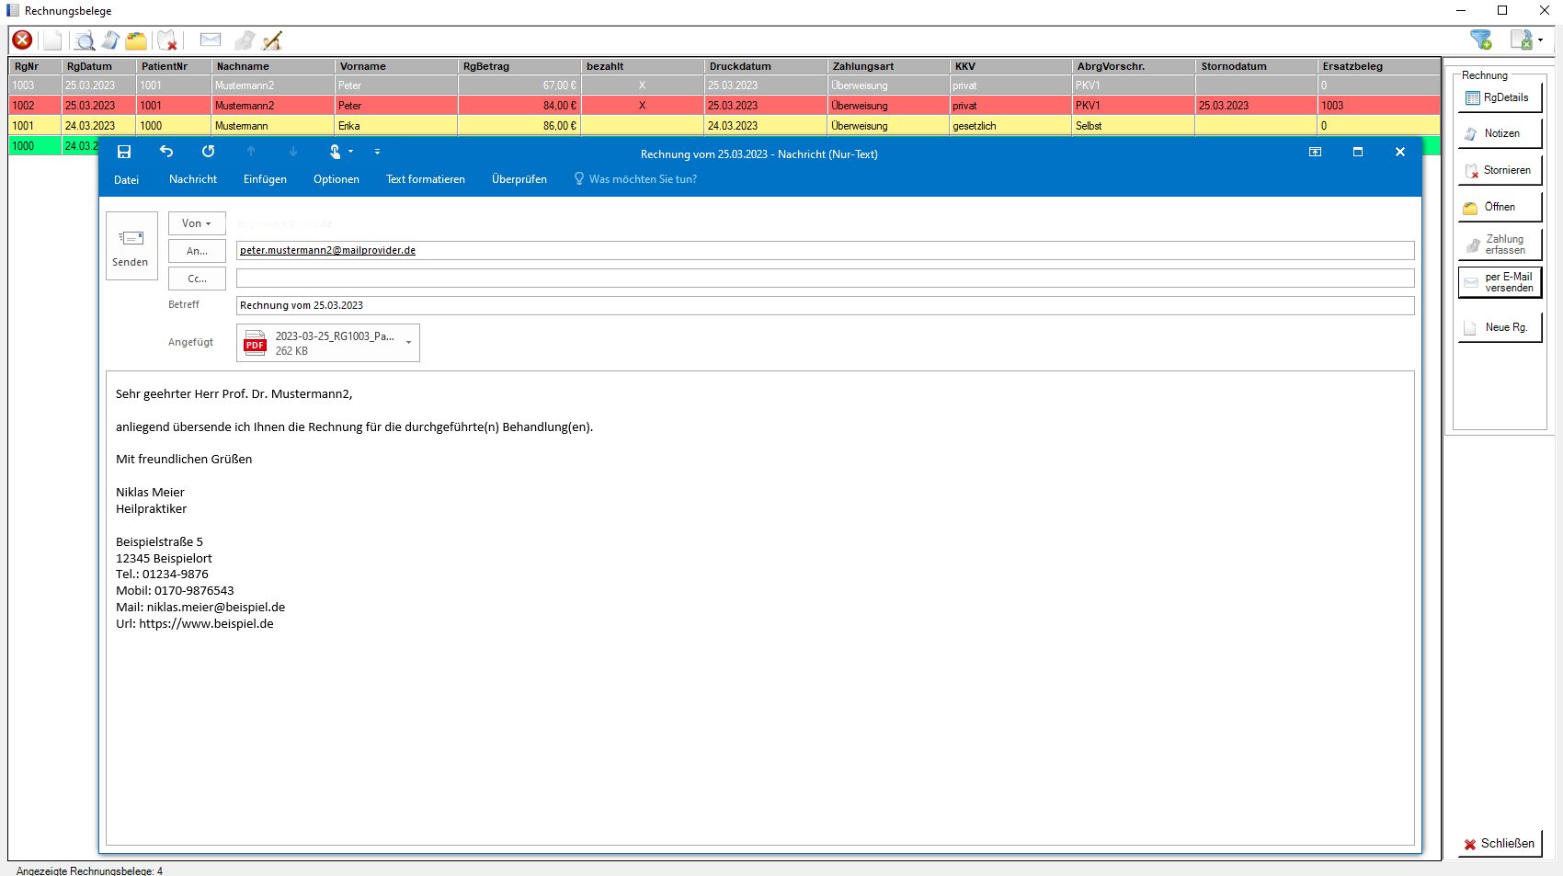Viewport: 1563px width, 876px height.
Task: Click into the empty Cc field
Action: 825,278
